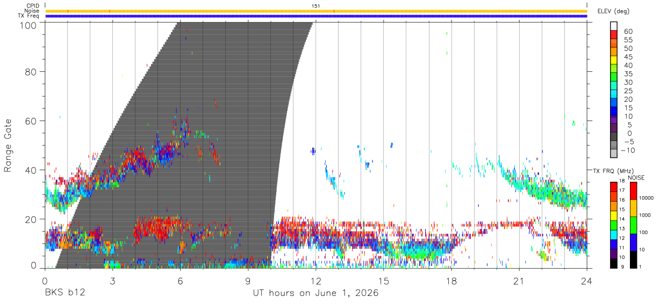Click the 6 hour tick label on time axis
Screen dimensions: 660x304
pos(181,281)
